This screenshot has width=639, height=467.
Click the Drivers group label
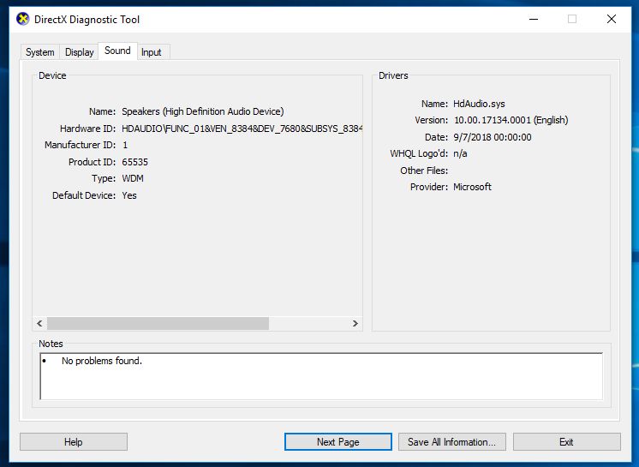(x=393, y=75)
